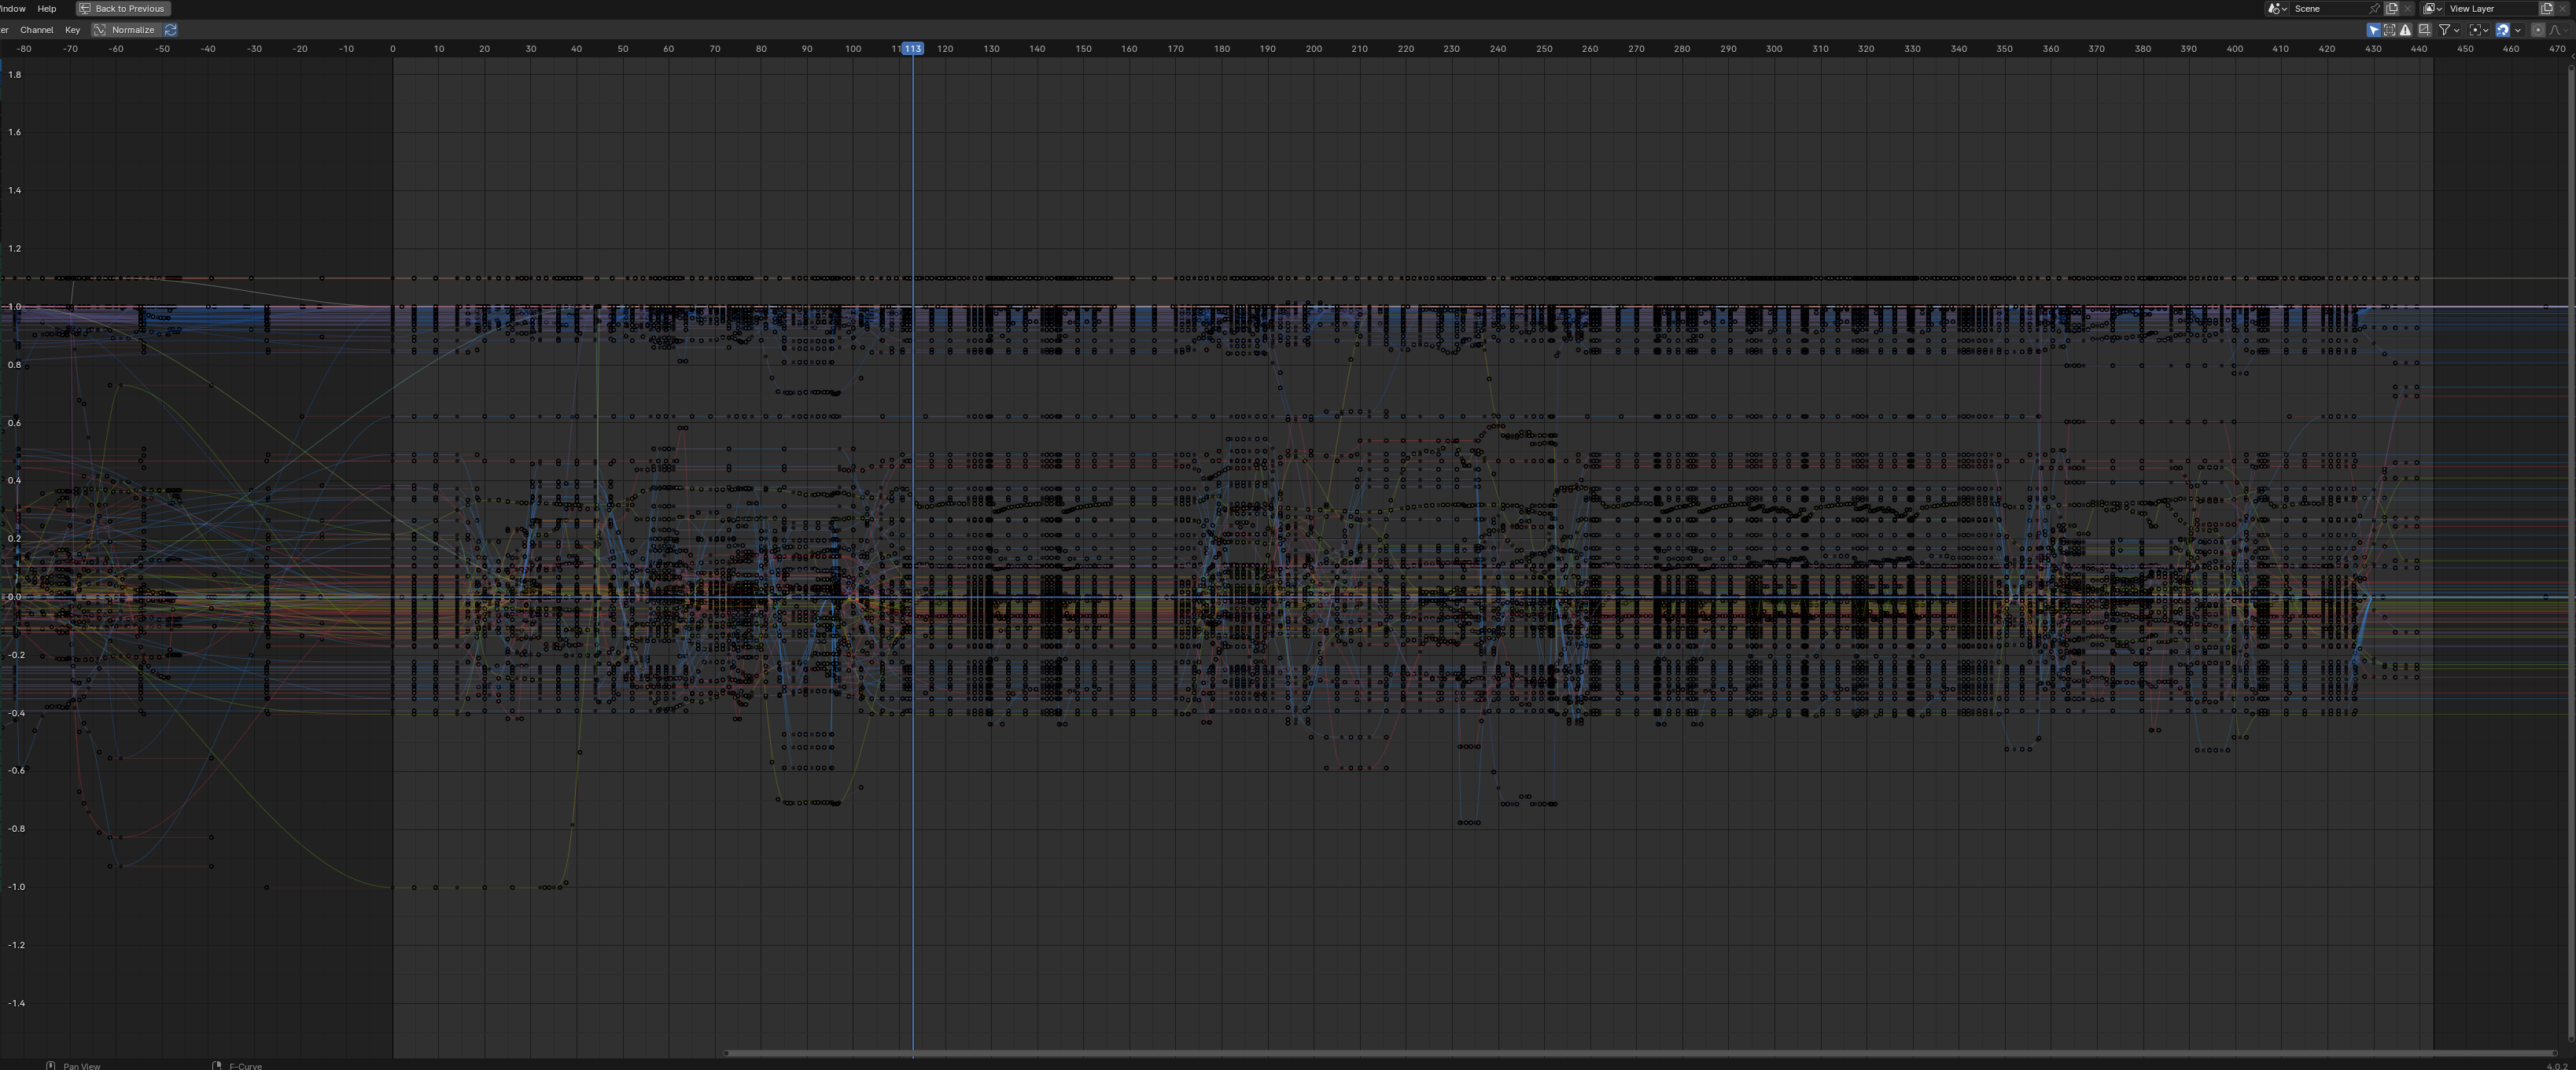This screenshot has width=2576, height=1070.
Task: Enable proportional editing circle icon
Action: pos(2538,30)
